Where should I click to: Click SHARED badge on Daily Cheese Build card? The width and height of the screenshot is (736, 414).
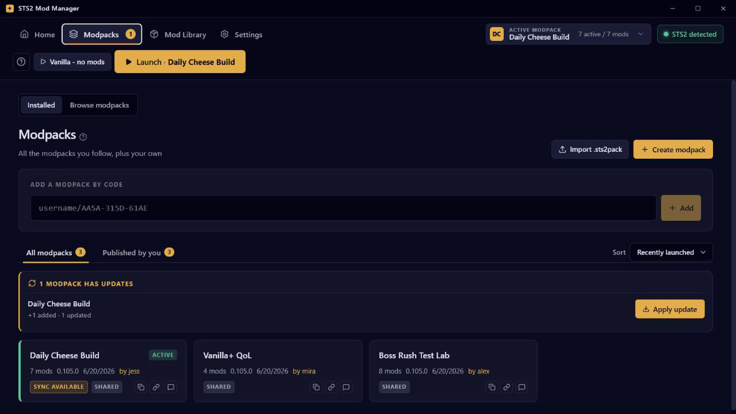click(x=106, y=387)
